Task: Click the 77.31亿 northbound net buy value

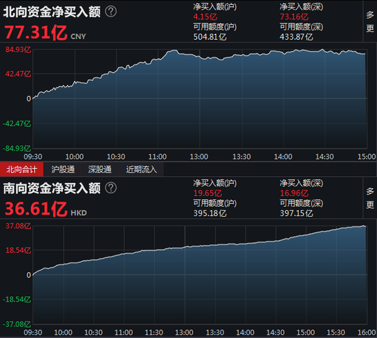Action: (36, 32)
